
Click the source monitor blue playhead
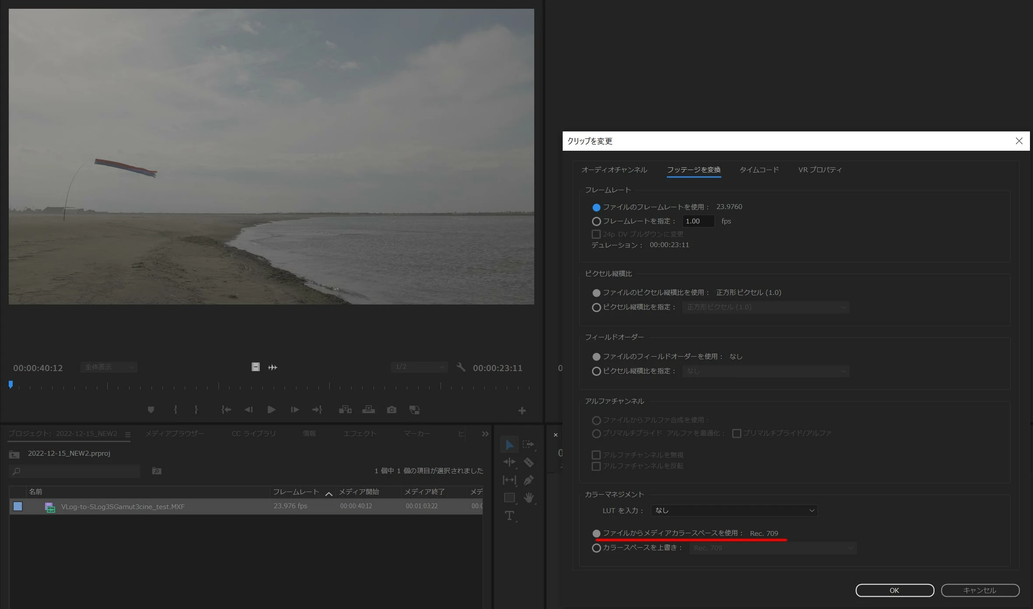click(x=11, y=385)
